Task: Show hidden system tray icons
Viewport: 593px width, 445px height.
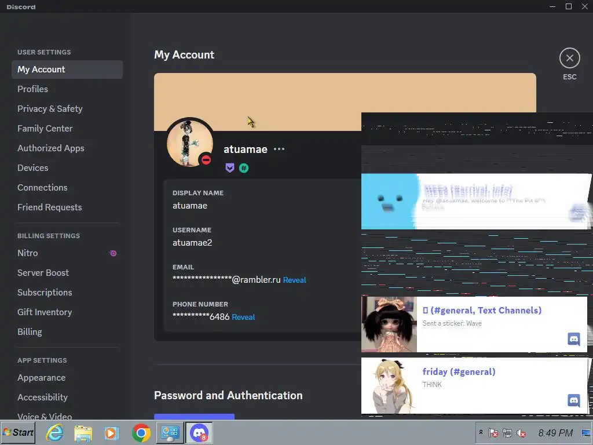Action: [x=481, y=432]
